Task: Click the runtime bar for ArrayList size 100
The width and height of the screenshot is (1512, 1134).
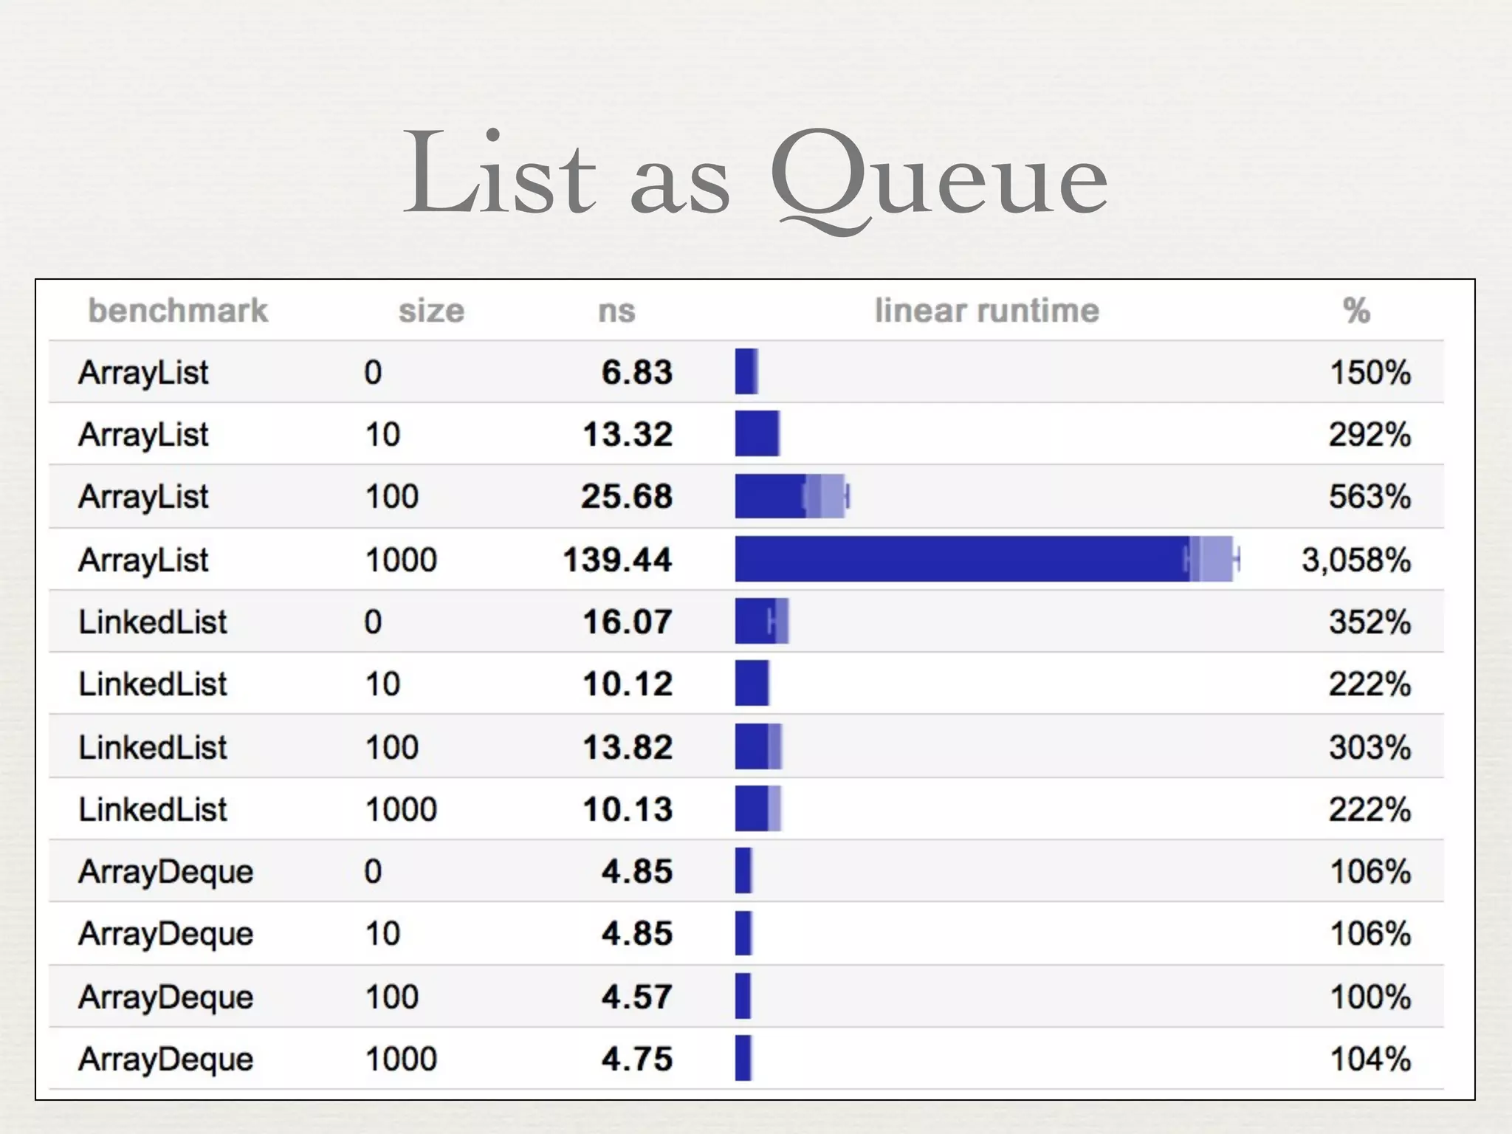Action: (792, 496)
